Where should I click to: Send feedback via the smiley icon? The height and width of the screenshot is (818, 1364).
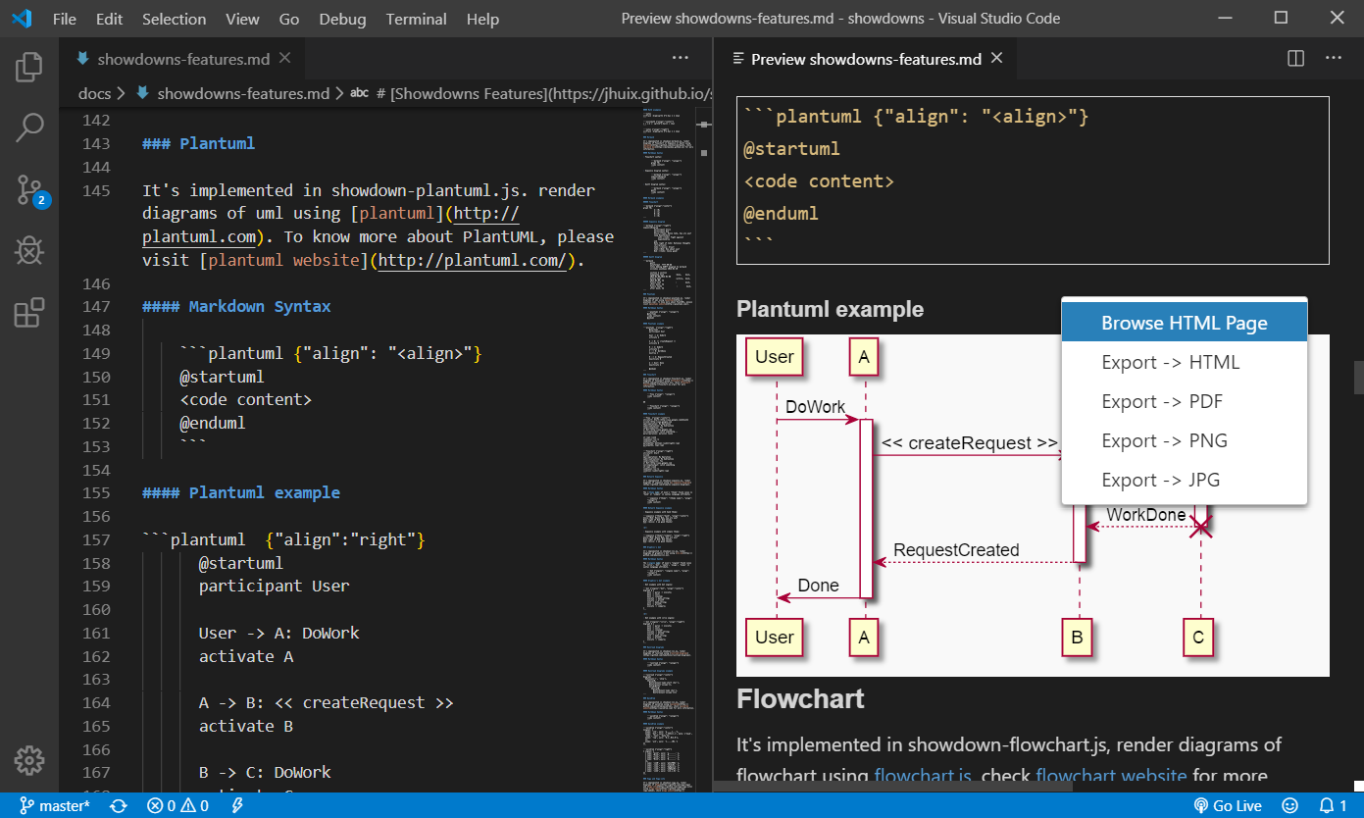(1289, 805)
